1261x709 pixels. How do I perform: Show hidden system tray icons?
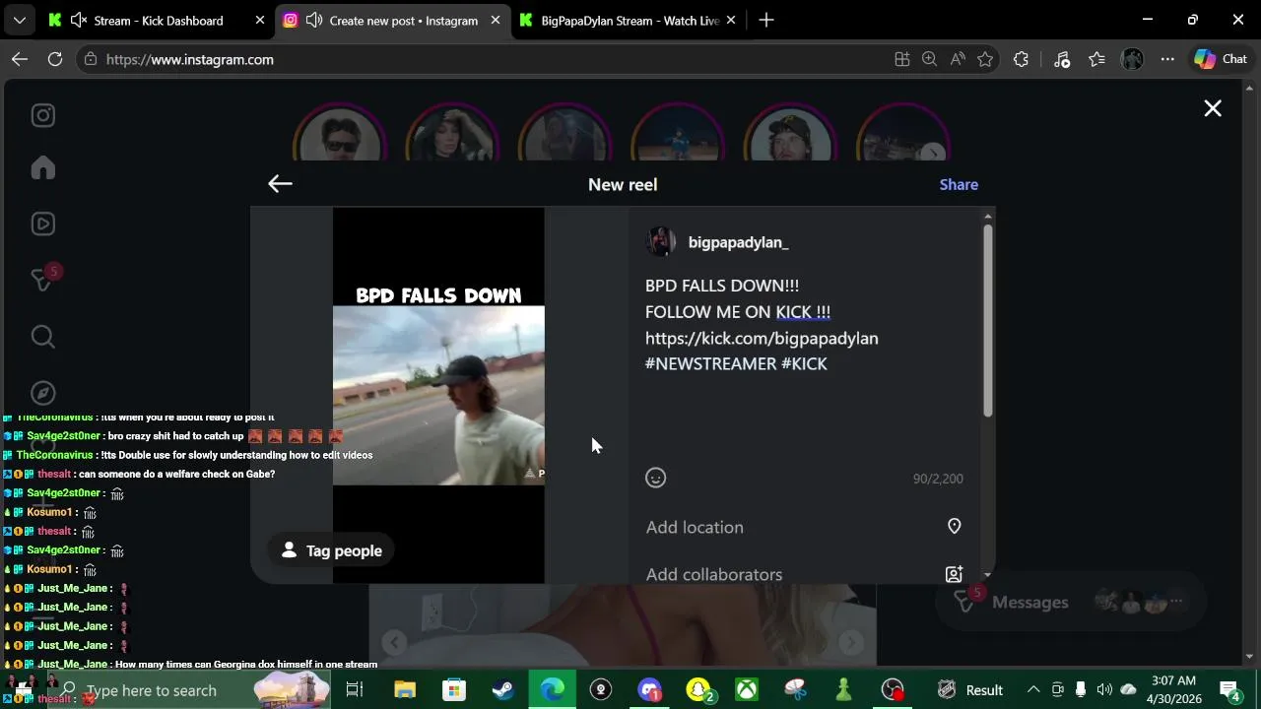coord(1033,690)
